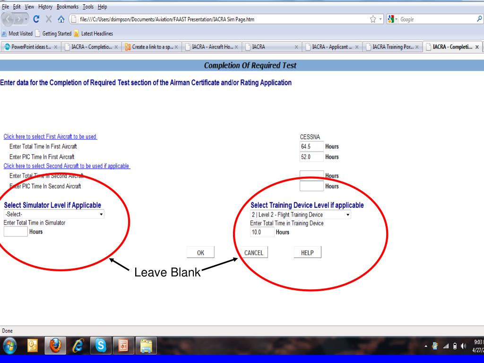Click the select First Aircraft link
The image size is (484, 363).
50,137
